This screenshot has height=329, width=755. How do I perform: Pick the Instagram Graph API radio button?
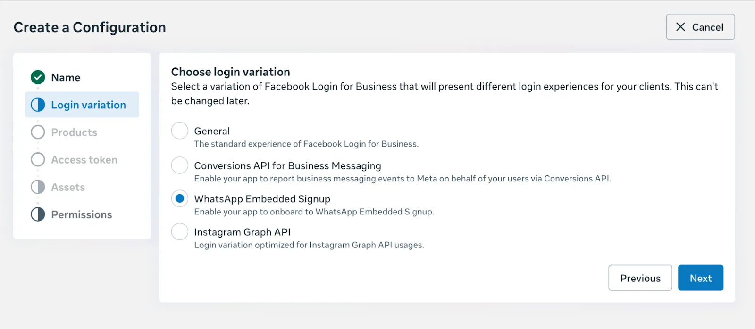(180, 231)
